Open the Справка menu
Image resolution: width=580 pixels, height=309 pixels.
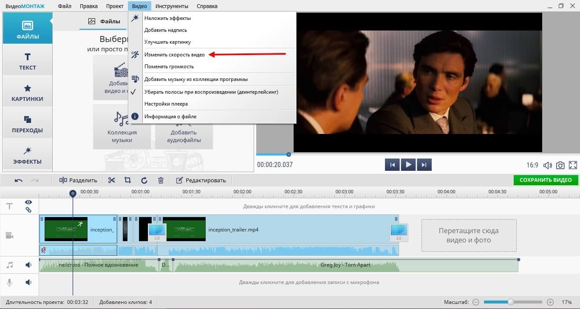(x=207, y=6)
